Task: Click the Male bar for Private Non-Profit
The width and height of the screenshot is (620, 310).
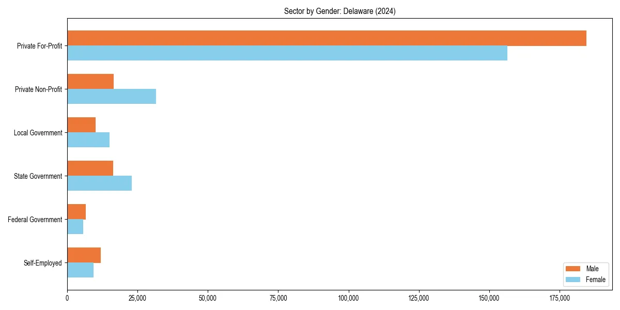Action: click(x=90, y=81)
